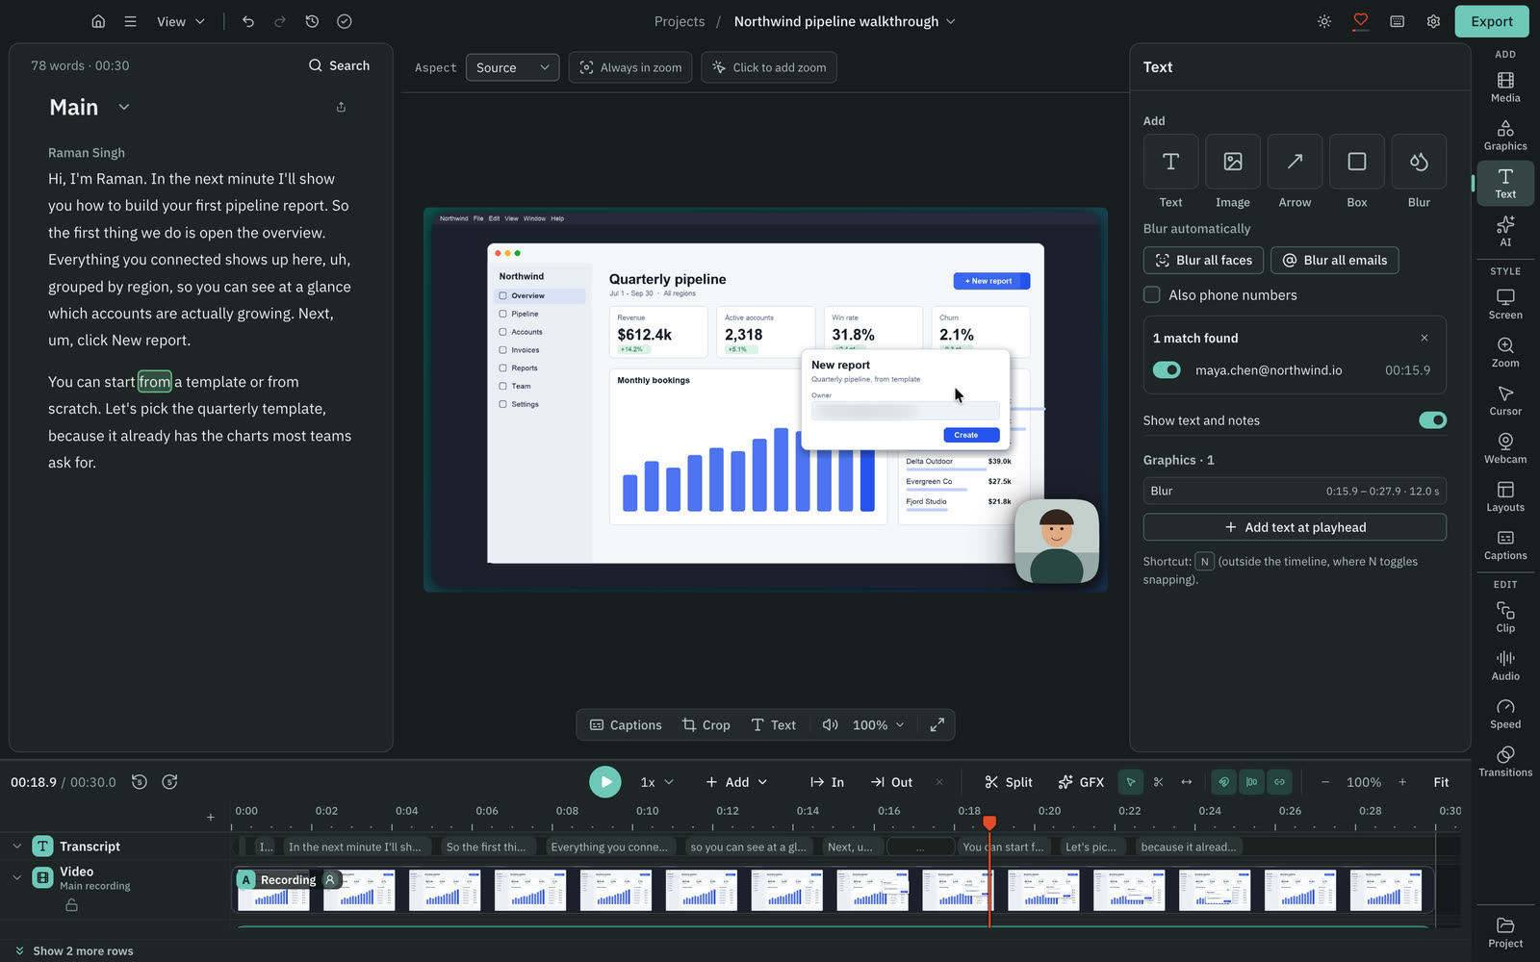Image resolution: width=1540 pixels, height=962 pixels.
Task: Toggle blur for maya.chen@northwind.io match
Action: (x=1167, y=370)
